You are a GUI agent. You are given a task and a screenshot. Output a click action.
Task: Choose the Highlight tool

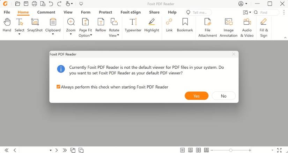click(x=152, y=25)
